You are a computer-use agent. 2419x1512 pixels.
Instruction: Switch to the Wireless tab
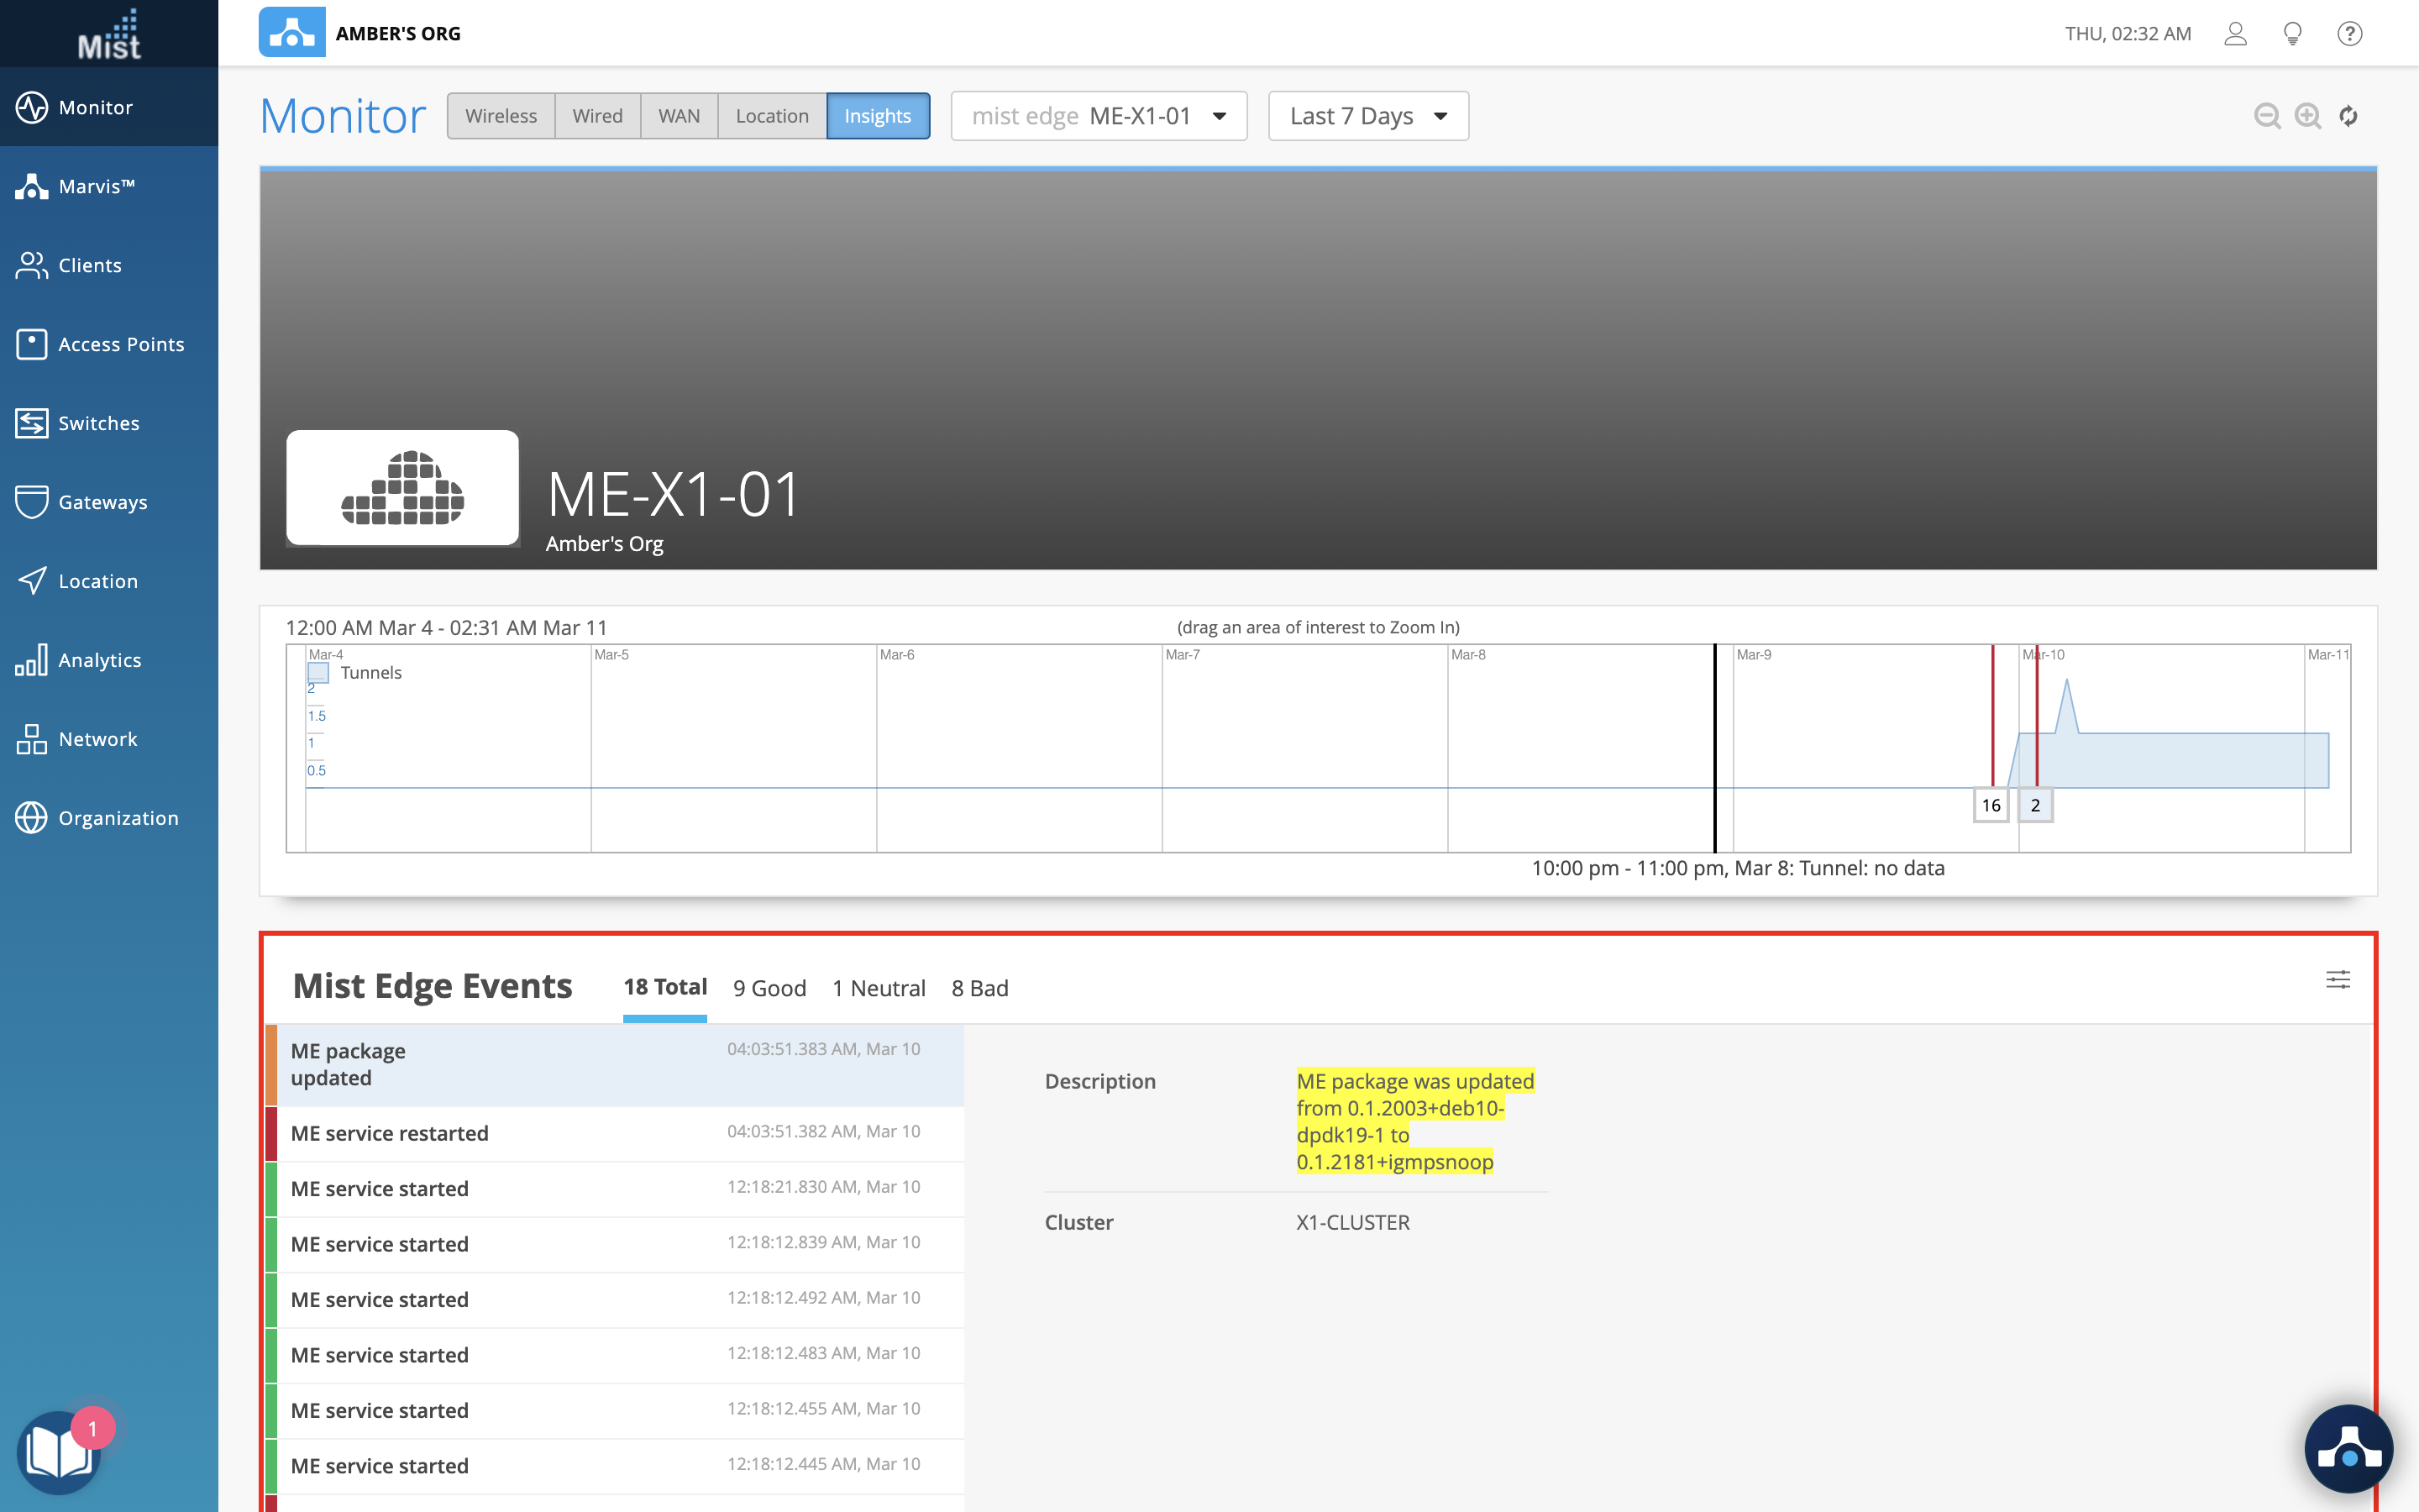[x=501, y=116]
